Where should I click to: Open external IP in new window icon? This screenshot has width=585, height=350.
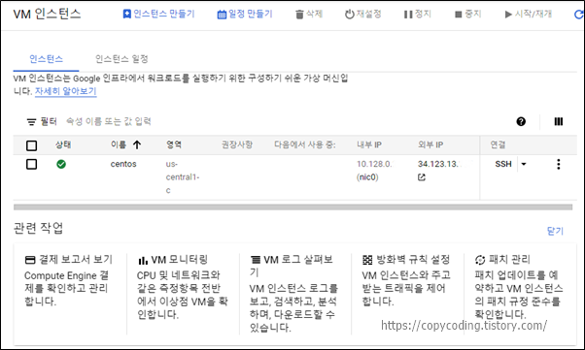click(422, 177)
